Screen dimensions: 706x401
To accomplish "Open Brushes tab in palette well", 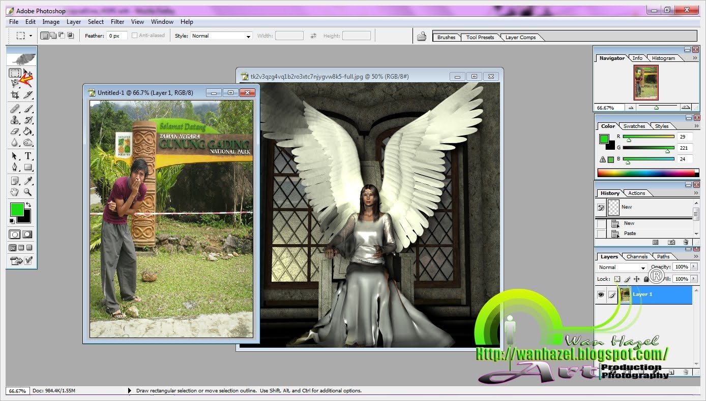I will point(446,37).
